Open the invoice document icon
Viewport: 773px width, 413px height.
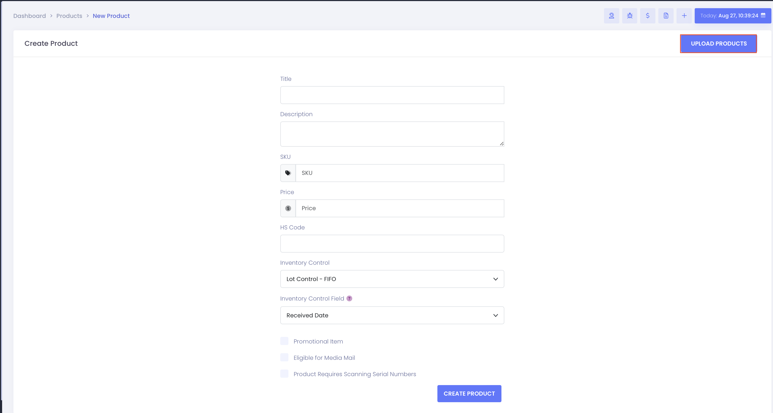pyautogui.click(x=666, y=16)
